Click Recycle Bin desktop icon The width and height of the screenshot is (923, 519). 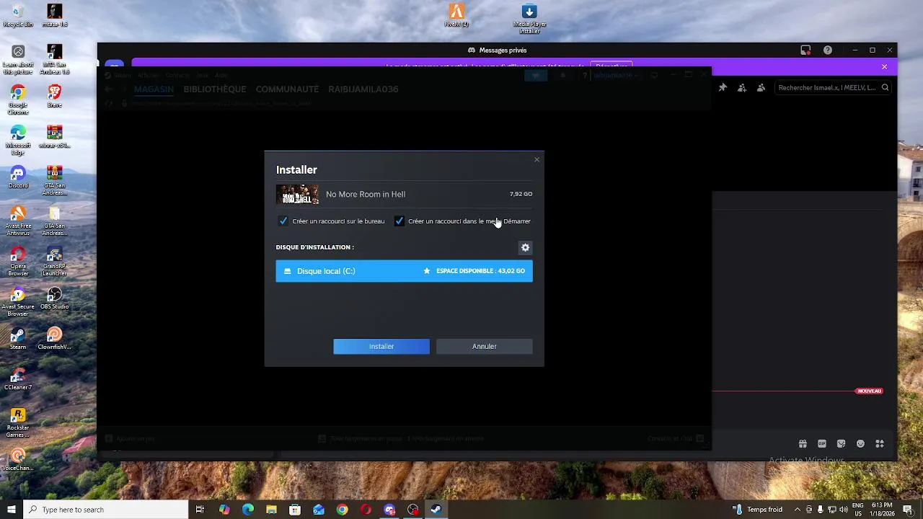pyautogui.click(x=18, y=16)
